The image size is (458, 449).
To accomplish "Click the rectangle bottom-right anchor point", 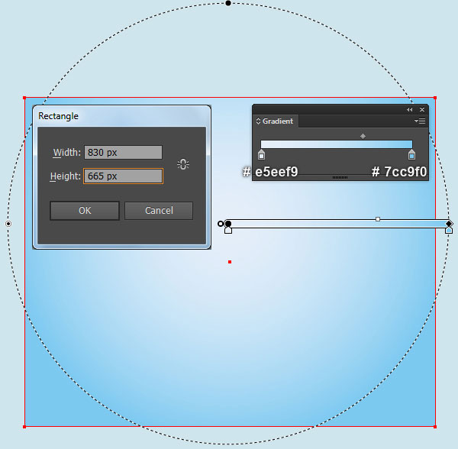I will coord(435,427).
